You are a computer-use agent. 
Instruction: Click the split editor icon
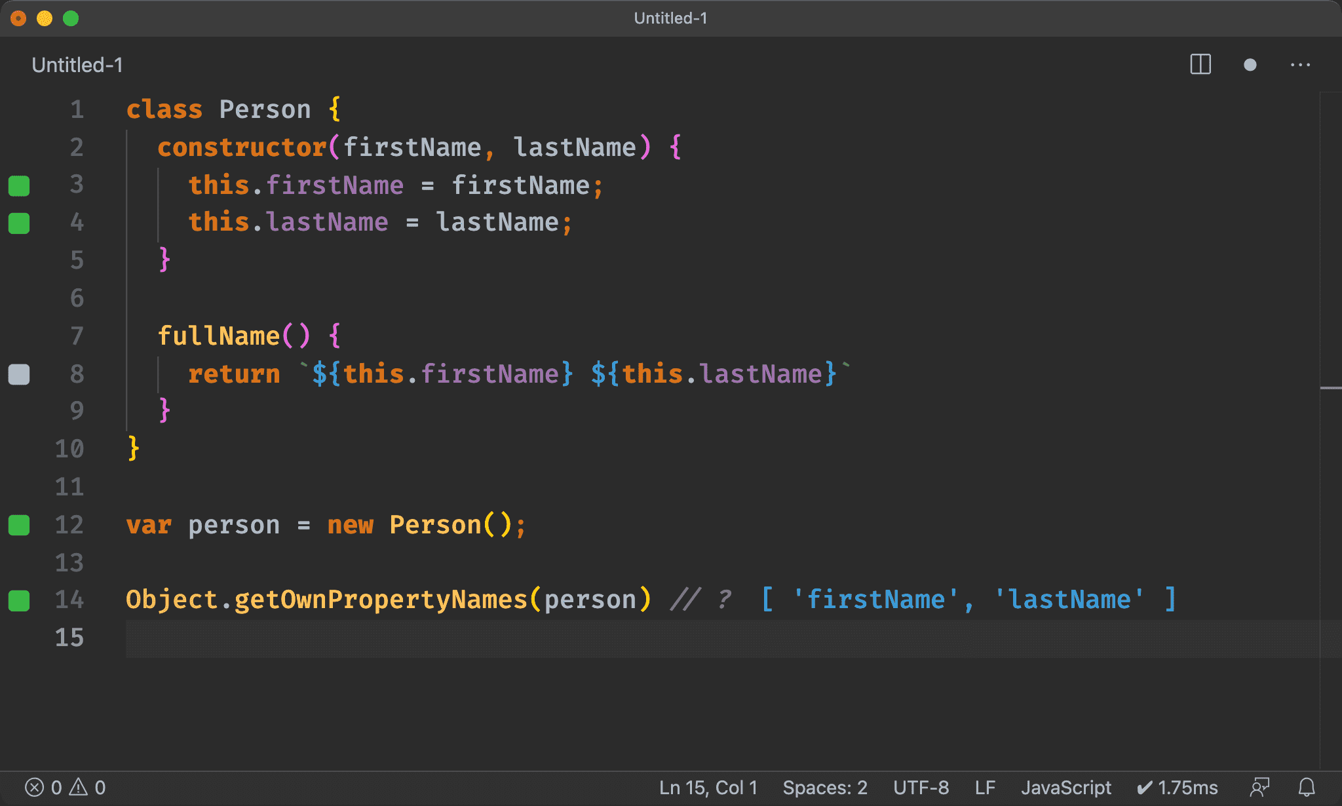[x=1200, y=65]
